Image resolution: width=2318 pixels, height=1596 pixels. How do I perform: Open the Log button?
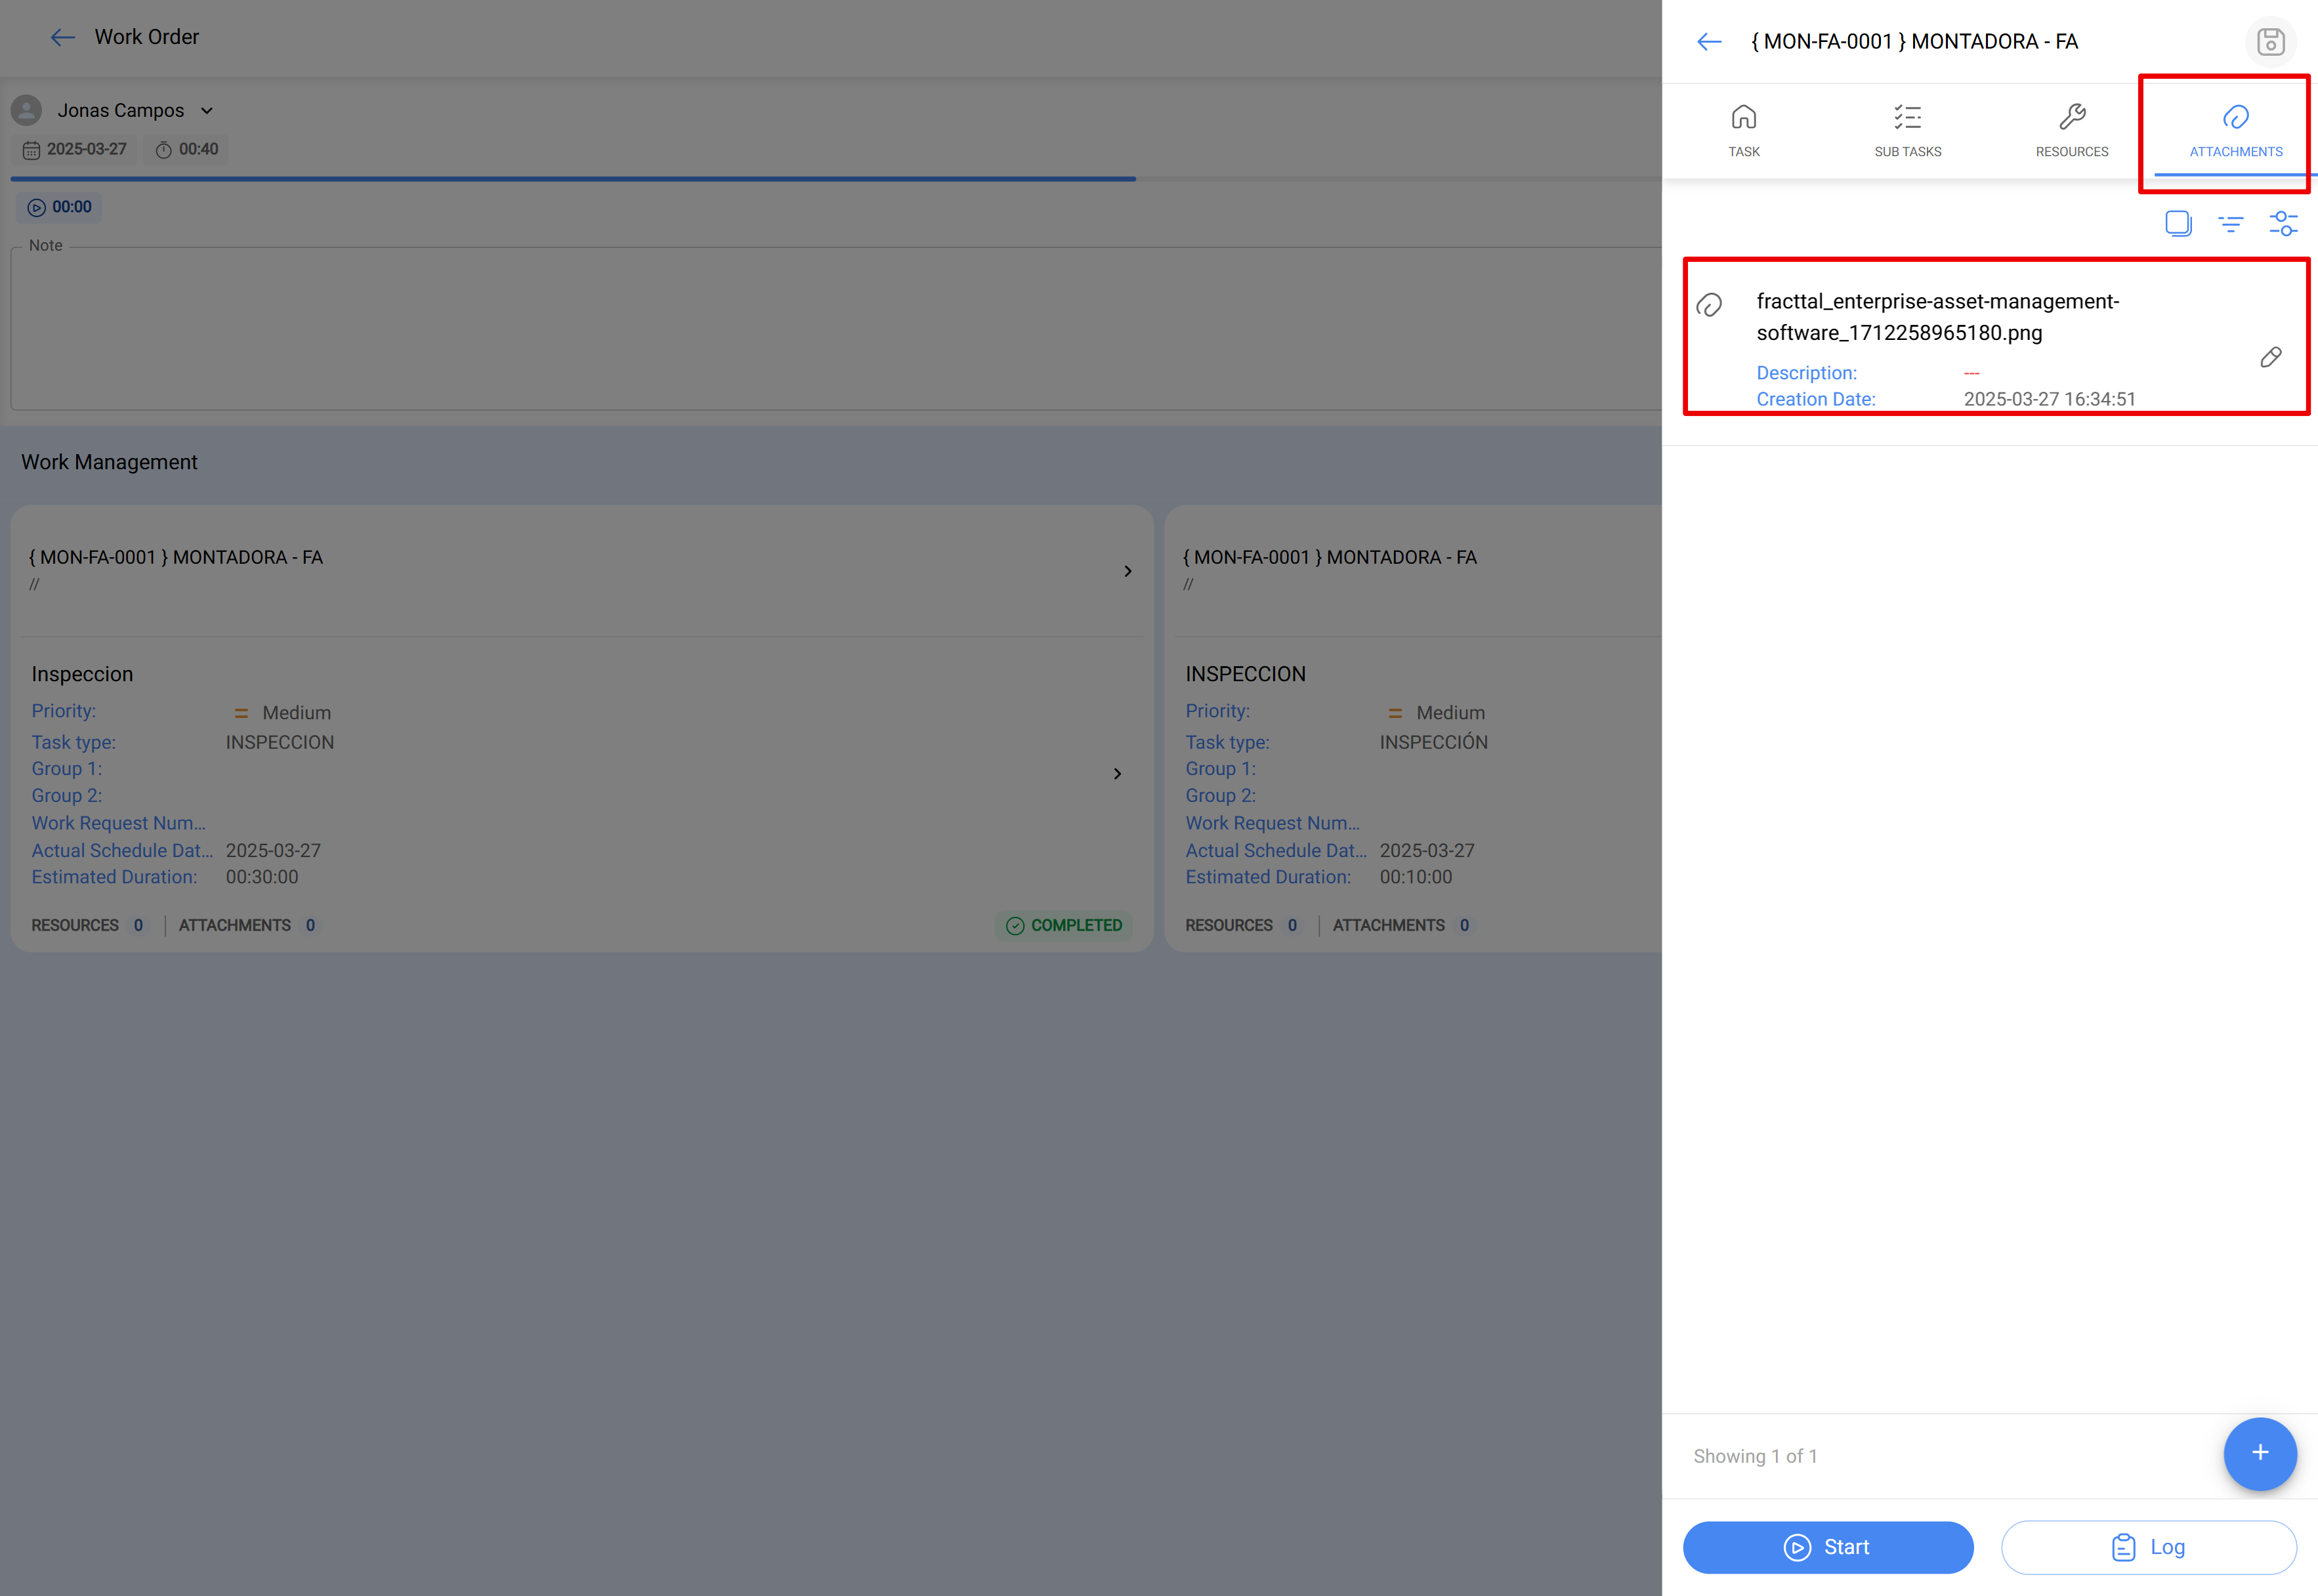pos(2148,1547)
